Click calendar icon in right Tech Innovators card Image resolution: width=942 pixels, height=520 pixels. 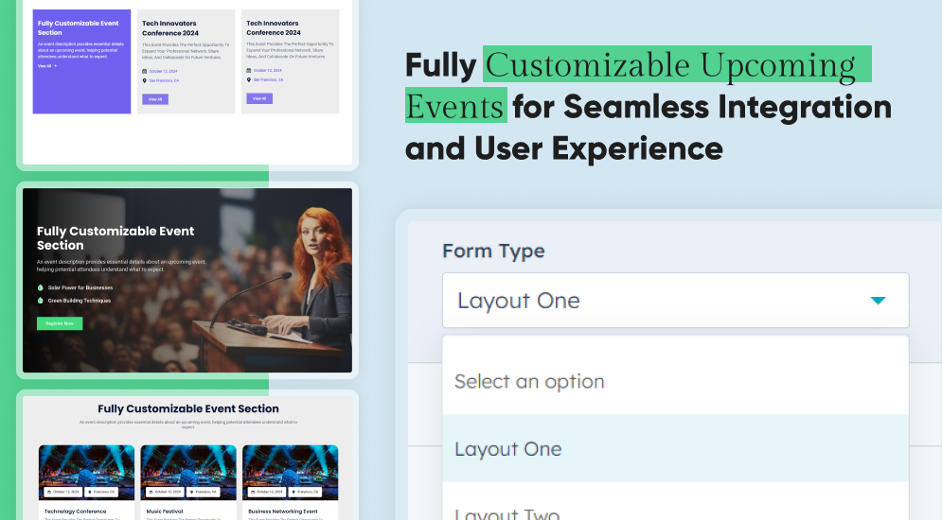249,70
